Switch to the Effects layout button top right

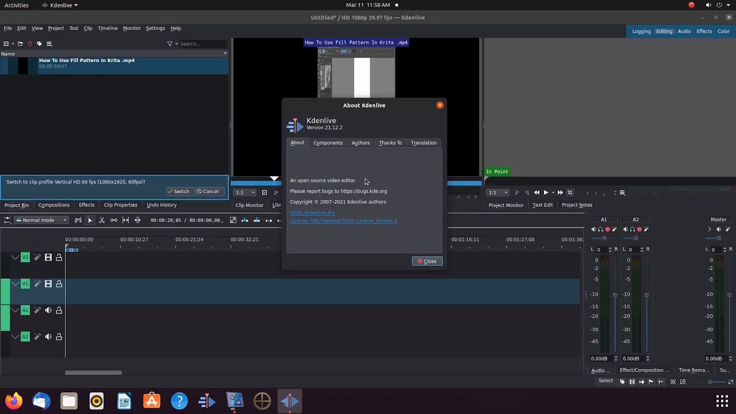point(704,32)
